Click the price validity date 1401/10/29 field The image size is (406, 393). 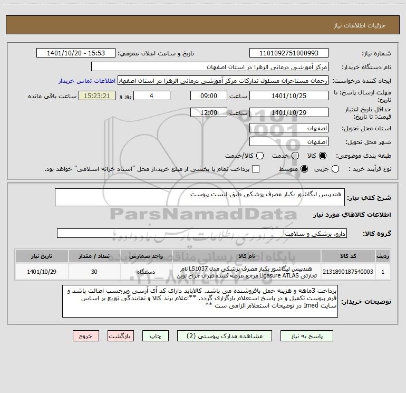(289, 112)
